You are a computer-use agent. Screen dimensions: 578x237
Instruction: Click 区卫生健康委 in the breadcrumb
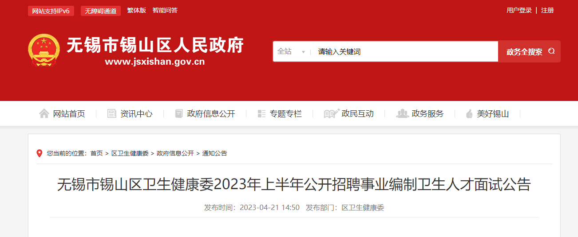click(130, 153)
